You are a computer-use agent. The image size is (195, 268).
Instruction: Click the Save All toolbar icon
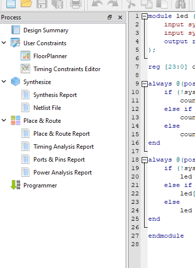(x=57, y=4)
